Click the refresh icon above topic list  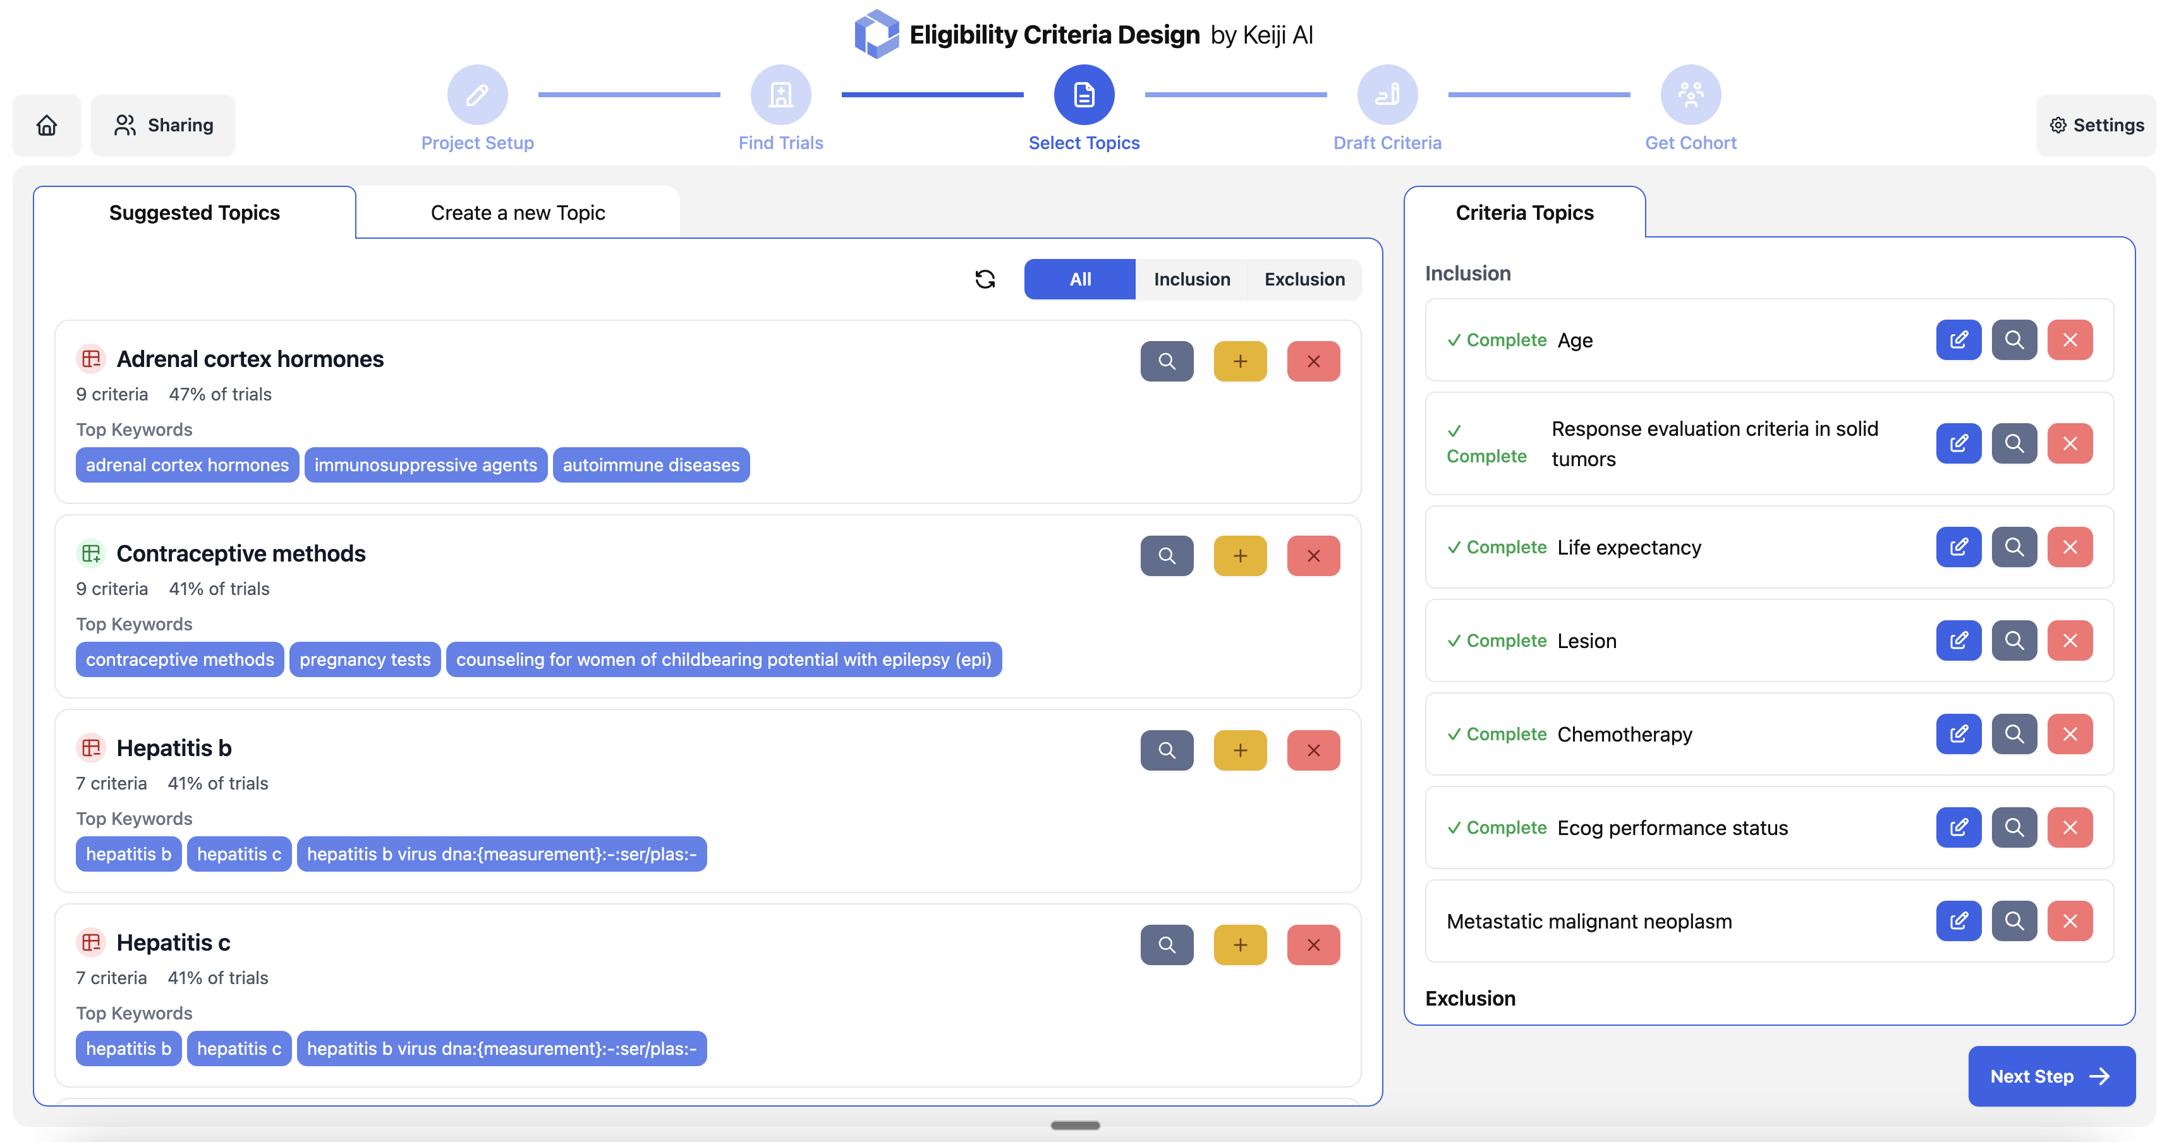click(985, 279)
